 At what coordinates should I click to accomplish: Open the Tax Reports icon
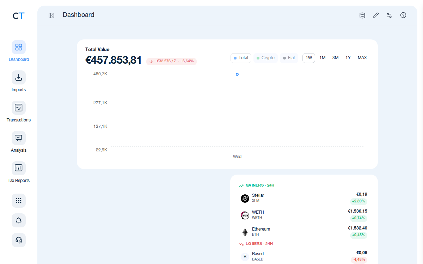click(19, 168)
